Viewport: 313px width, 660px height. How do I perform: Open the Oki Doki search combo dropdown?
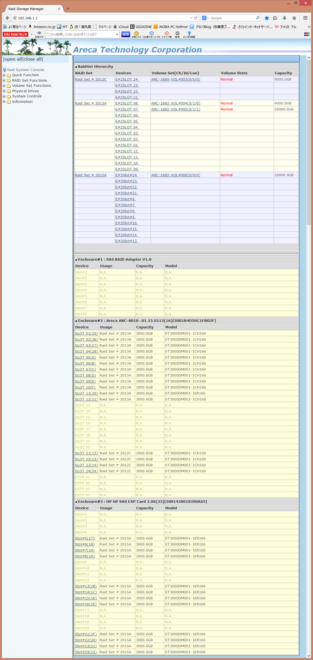pyautogui.click(x=117, y=35)
